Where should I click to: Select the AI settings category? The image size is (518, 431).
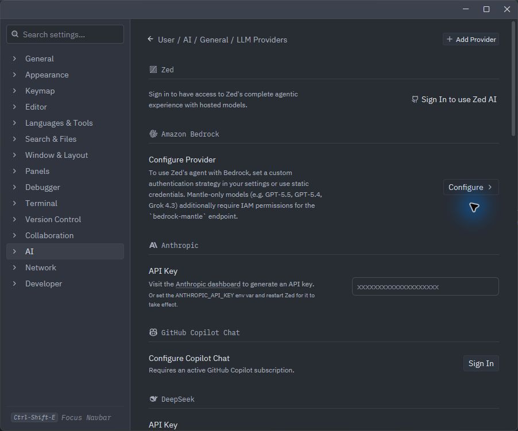[x=65, y=251]
